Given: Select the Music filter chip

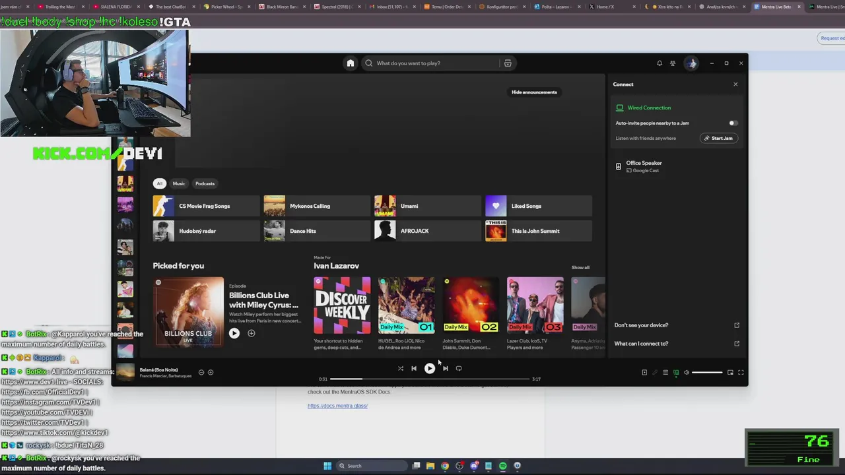Looking at the screenshot, I should pos(179,183).
